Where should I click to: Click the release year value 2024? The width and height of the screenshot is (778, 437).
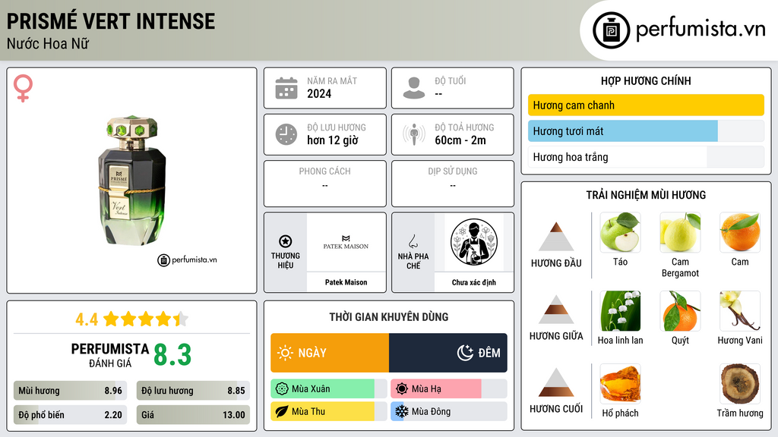319,93
